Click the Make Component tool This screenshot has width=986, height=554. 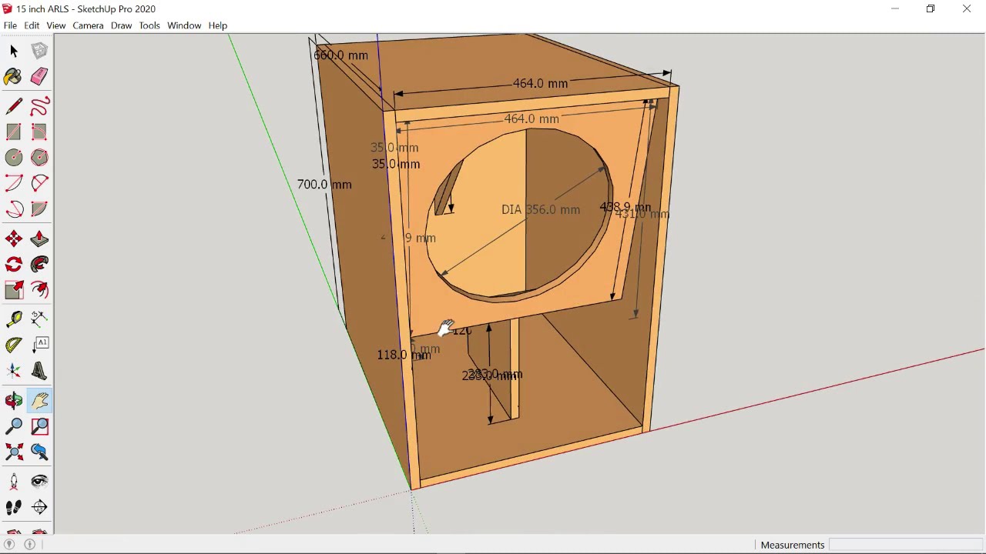[39, 51]
